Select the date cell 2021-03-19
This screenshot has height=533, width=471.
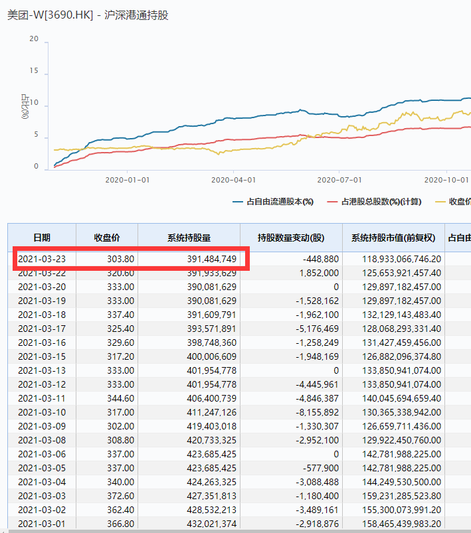[42, 301]
